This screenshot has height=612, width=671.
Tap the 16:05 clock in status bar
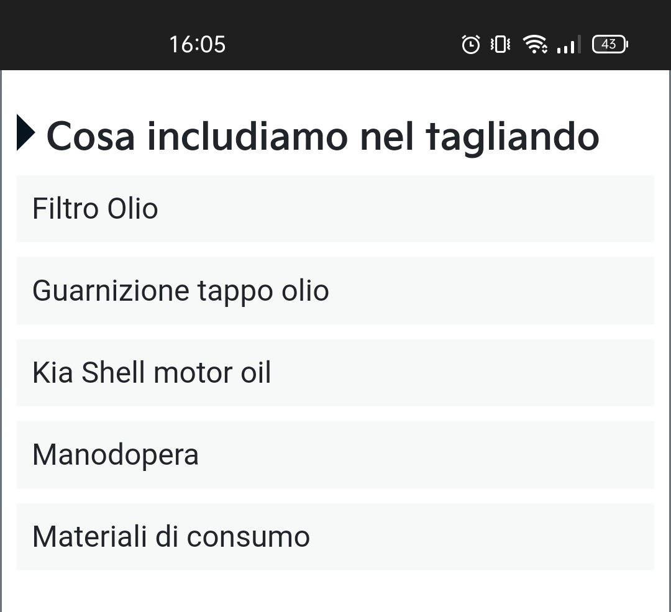point(198,45)
